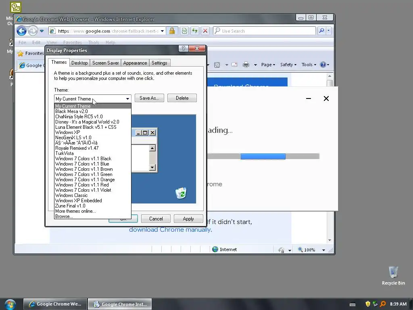Open the Edit menu in Internet Explorer
413x310 pixels.
pyautogui.click(x=36, y=42)
